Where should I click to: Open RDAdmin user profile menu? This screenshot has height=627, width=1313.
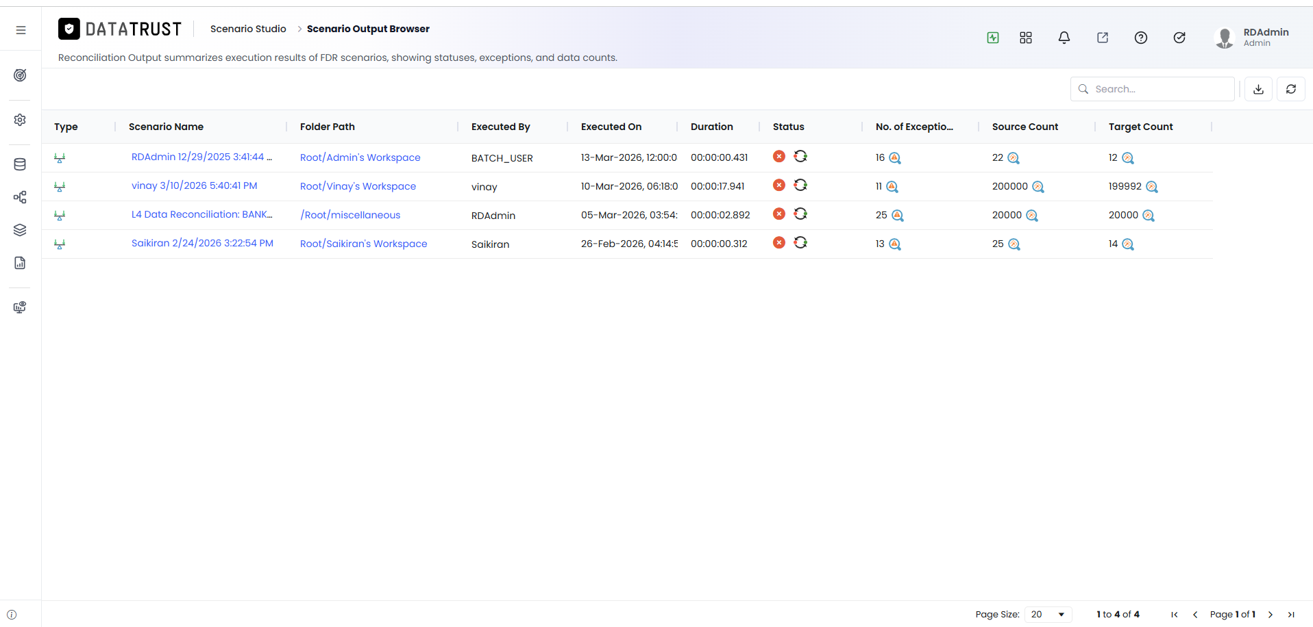point(1252,38)
